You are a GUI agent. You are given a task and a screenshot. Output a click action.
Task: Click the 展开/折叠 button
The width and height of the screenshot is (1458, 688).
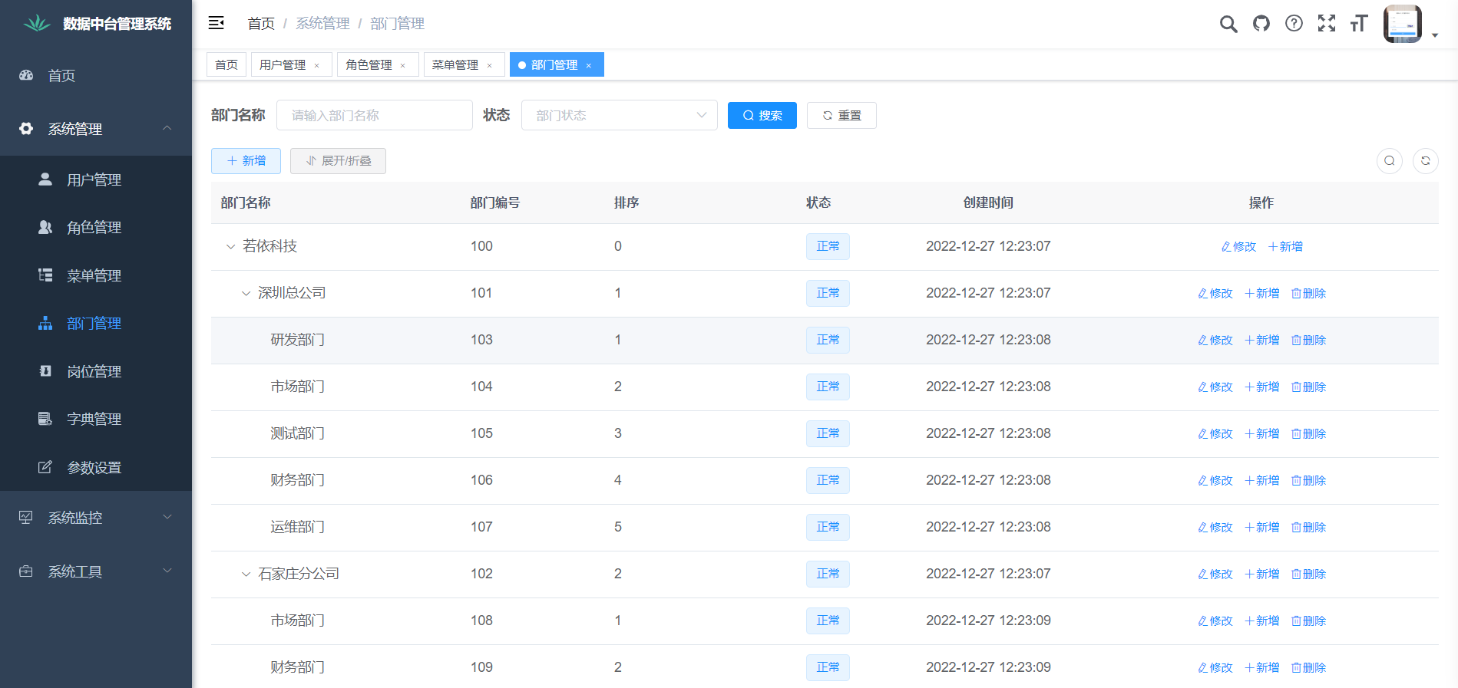click(x=338, y=160)
